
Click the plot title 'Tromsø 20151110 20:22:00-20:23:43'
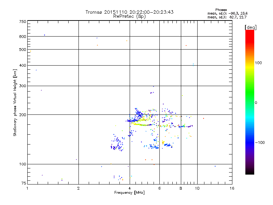(x=129, y=12)
